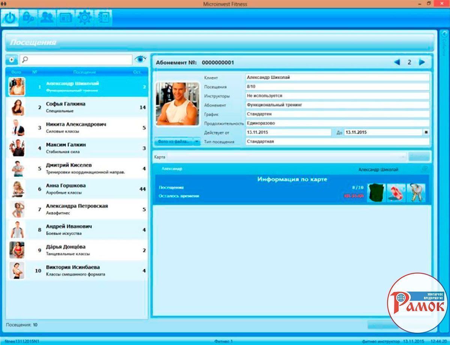This screenshot has width=450, height=345.
Task: Click the remaining count 44 for Анна Горшкова
Action: pyautogui.click(x=142, y=189)
